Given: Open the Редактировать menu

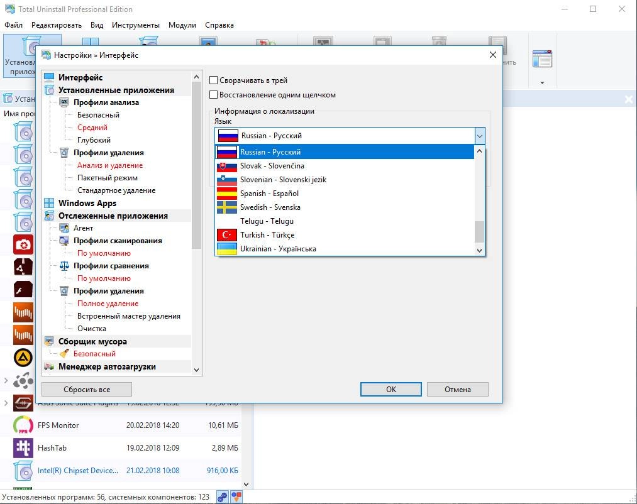Looking at the screenshot, I should click(57, 25).
